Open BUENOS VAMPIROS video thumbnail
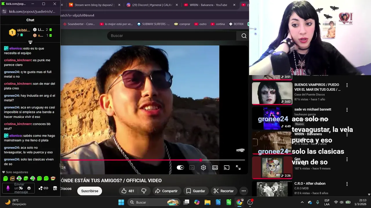371x208 pixels. (272, 93)
